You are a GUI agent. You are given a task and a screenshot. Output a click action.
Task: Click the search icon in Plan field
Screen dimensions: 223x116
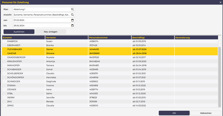(x=72, y=9)
